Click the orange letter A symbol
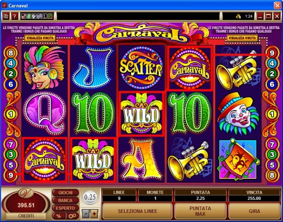This screenshot has width=283, height=222. tap(141, 160)
